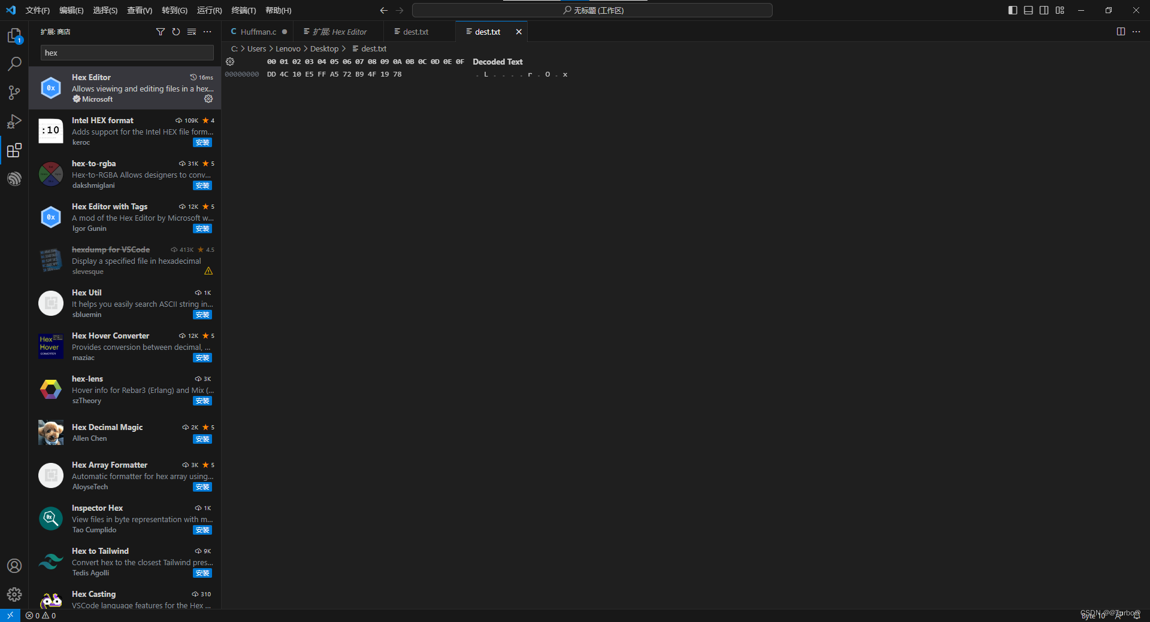Screen dimensions: 1150x622
Task: Click the filter extensions icon
Action: [161, 32]
